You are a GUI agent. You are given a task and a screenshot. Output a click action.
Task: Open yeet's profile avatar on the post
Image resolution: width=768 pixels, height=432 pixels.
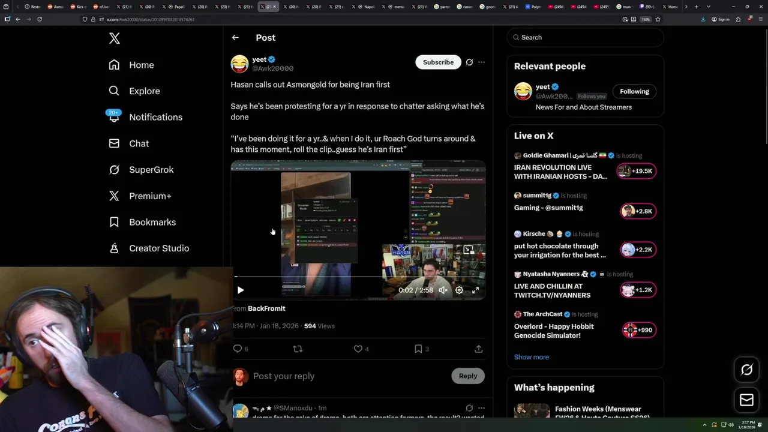coord(239,64)
